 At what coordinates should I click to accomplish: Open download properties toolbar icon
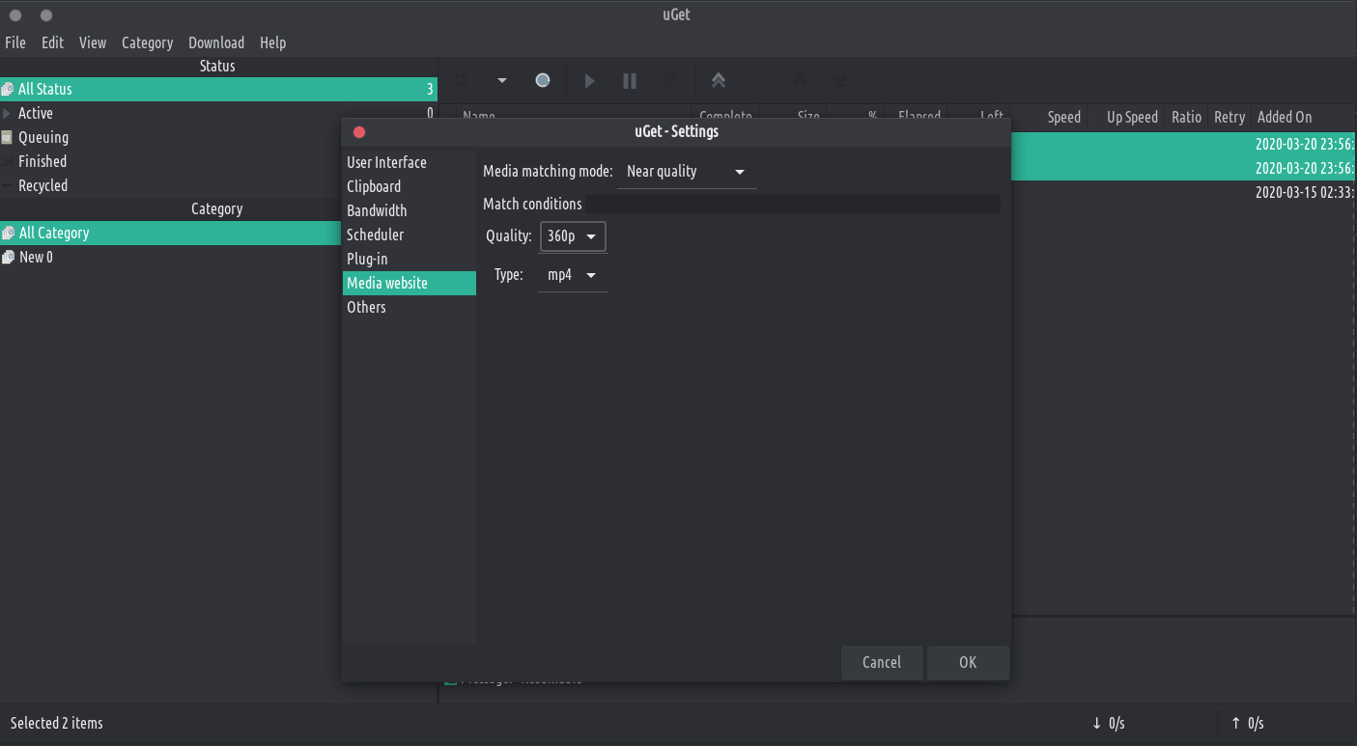[x=672, y=81]
